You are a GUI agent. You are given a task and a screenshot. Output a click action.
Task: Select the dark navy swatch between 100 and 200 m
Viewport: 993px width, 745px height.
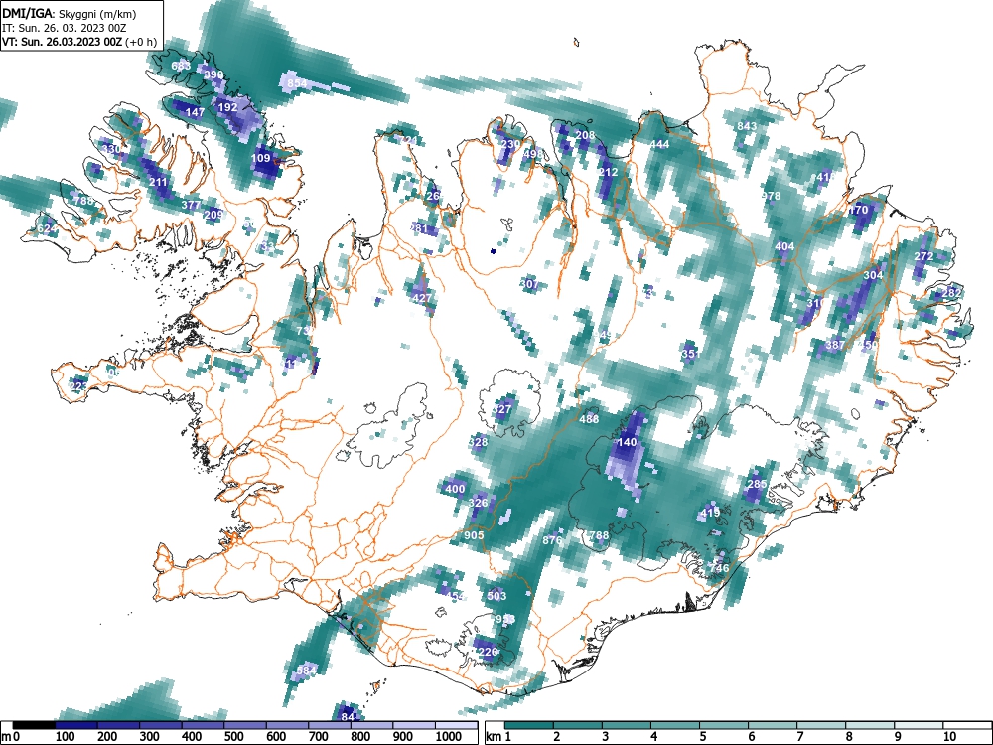click(x=75, y=725)
